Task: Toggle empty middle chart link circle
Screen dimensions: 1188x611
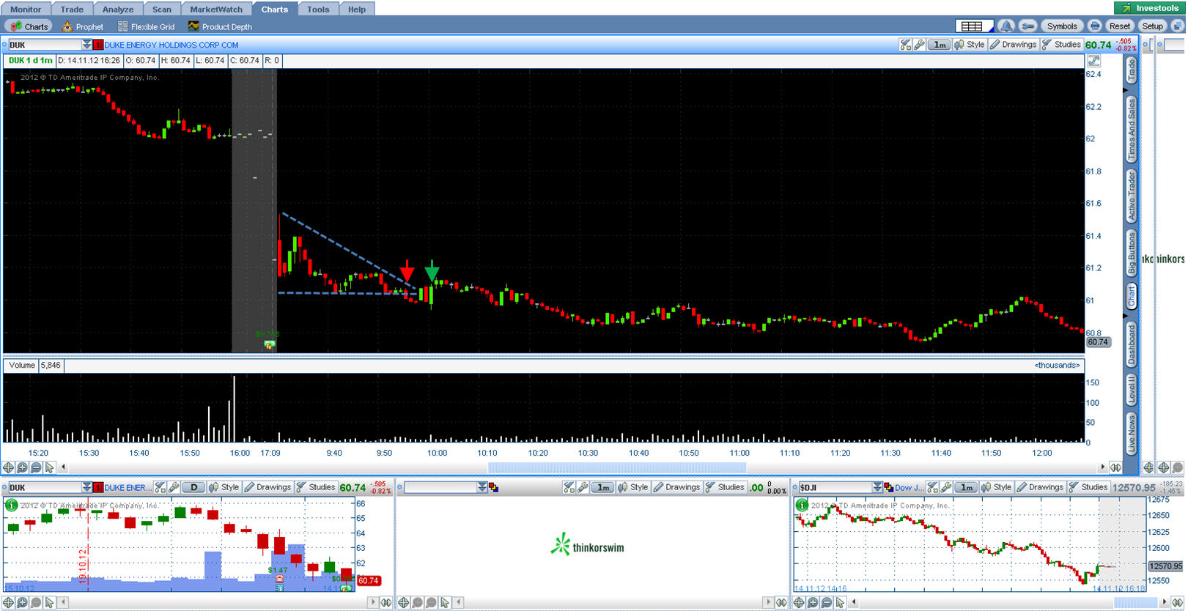Action: point(399,487)
